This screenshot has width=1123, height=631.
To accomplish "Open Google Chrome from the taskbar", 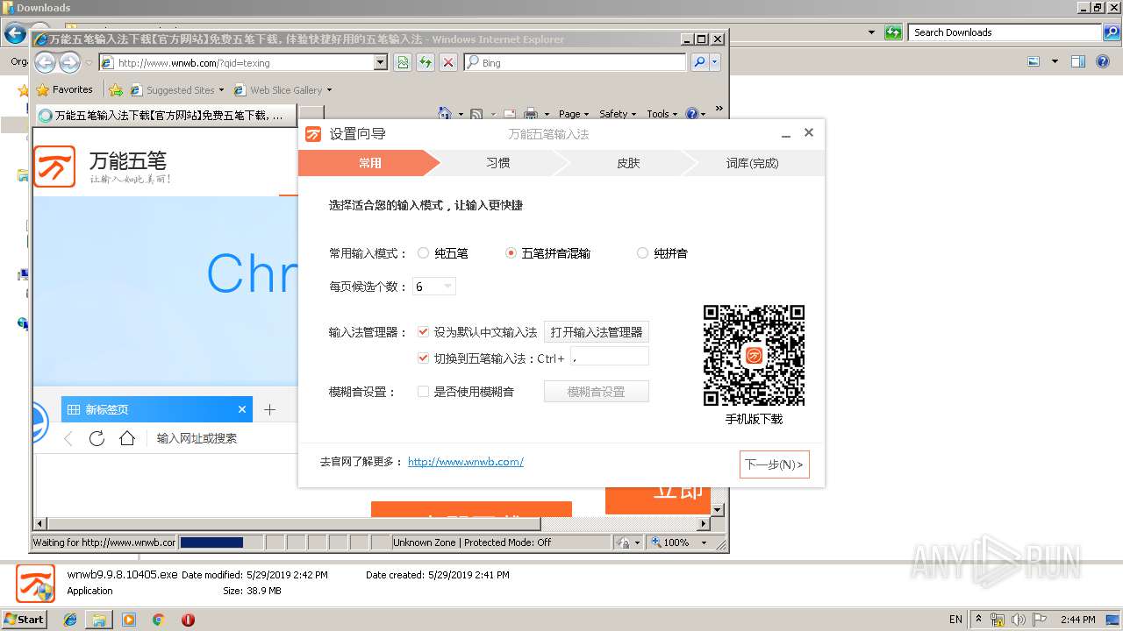I will coord(158,619).
